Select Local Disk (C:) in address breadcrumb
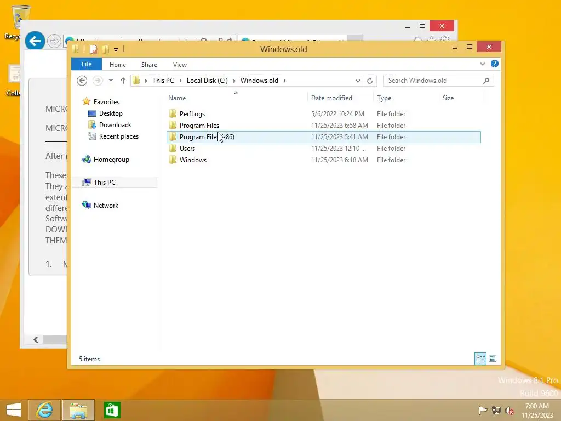 [x=207, y=81]
